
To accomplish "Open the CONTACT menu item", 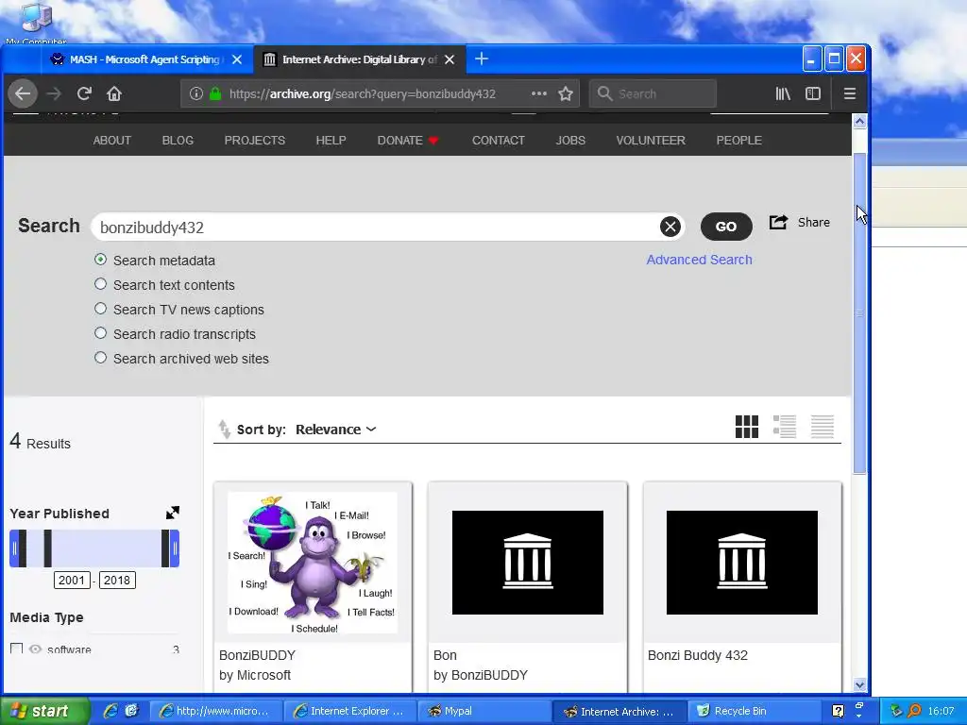I will pyautogui.click(x=499, y=141).
